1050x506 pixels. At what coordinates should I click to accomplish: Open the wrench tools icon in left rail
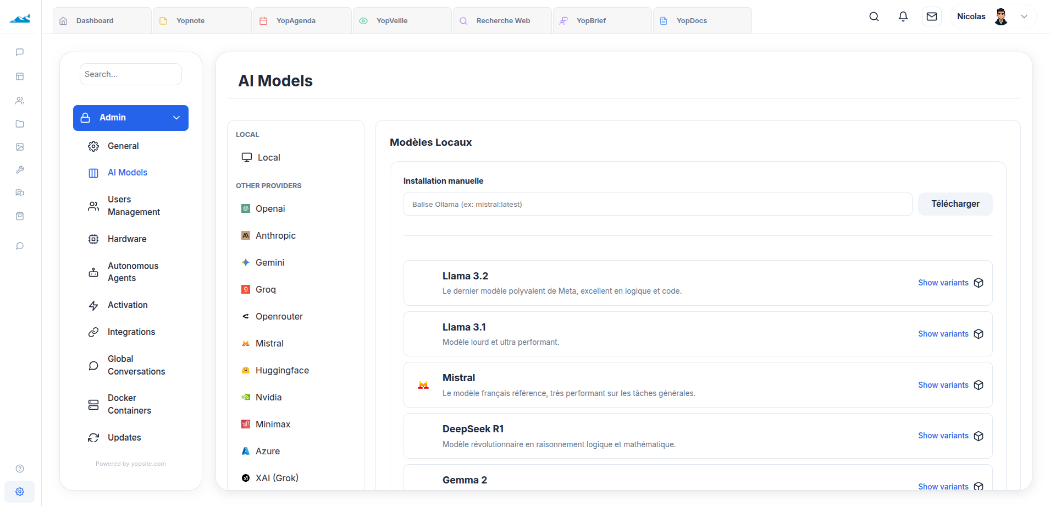tap(20, 170)
